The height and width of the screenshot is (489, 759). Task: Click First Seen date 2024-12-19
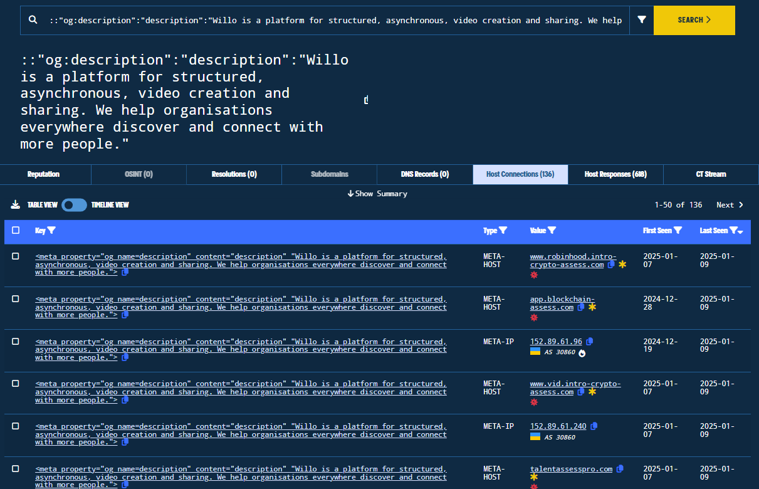(x=661, y=345)
